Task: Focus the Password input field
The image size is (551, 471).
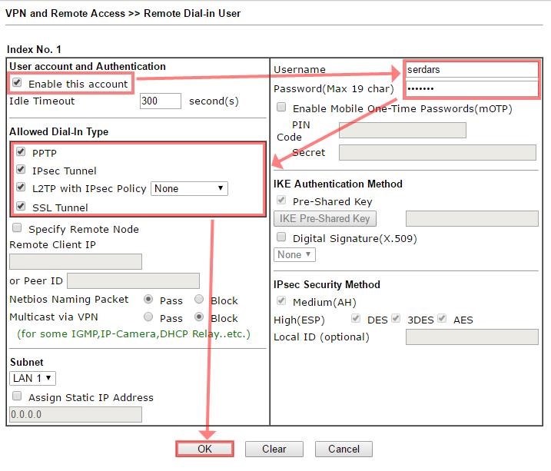Action: pos(471,89)
